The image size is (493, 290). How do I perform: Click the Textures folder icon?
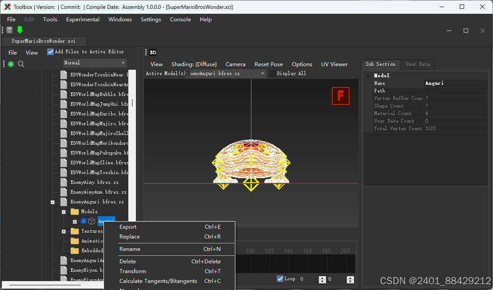click(75, 231)
